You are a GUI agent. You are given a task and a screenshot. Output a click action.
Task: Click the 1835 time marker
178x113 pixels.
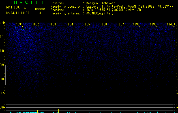(87, 24)
